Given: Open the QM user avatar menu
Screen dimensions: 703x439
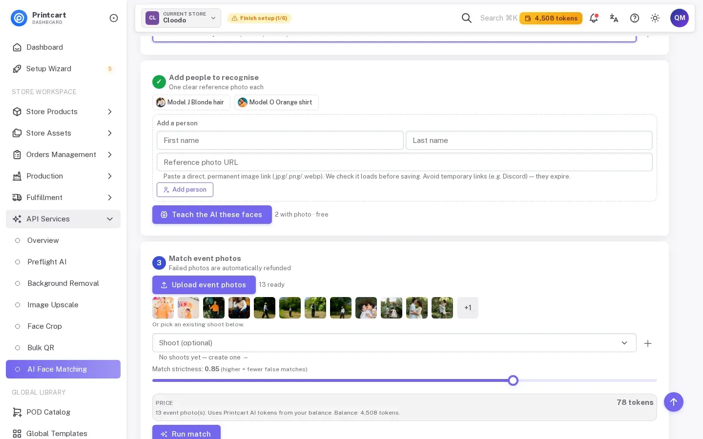Looking at the screenshot, I should (680, 18).
